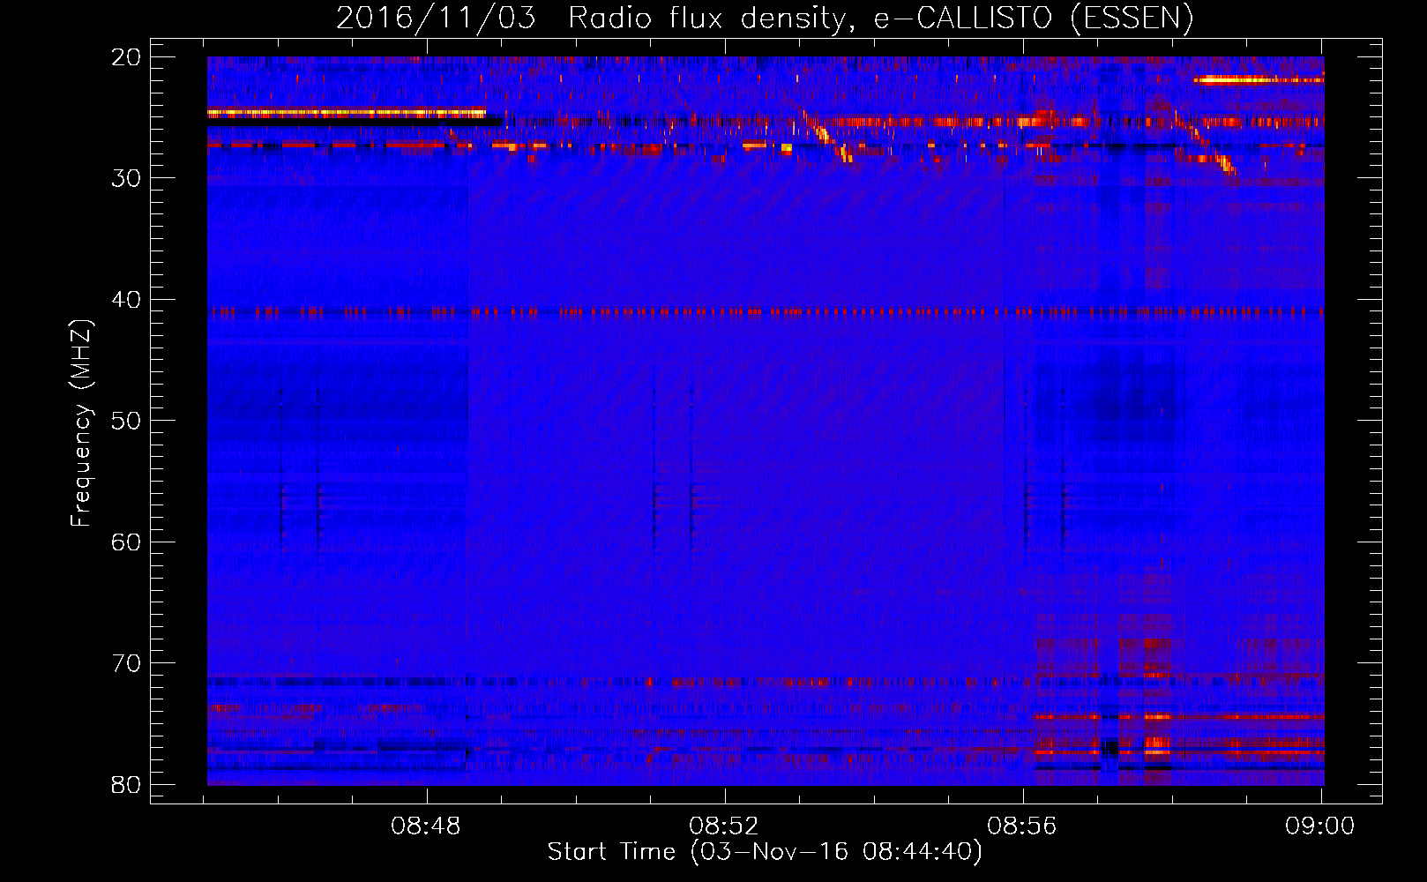Click the bright red patch near 77 MHz after 08:57
The image size is (1427, 882).
pyautogui.click(x=1155, y=747)
